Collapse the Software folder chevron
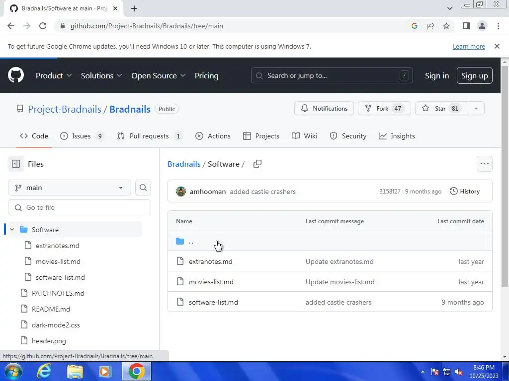The width and height of the screenshot is (509, 381). (12, 230)
